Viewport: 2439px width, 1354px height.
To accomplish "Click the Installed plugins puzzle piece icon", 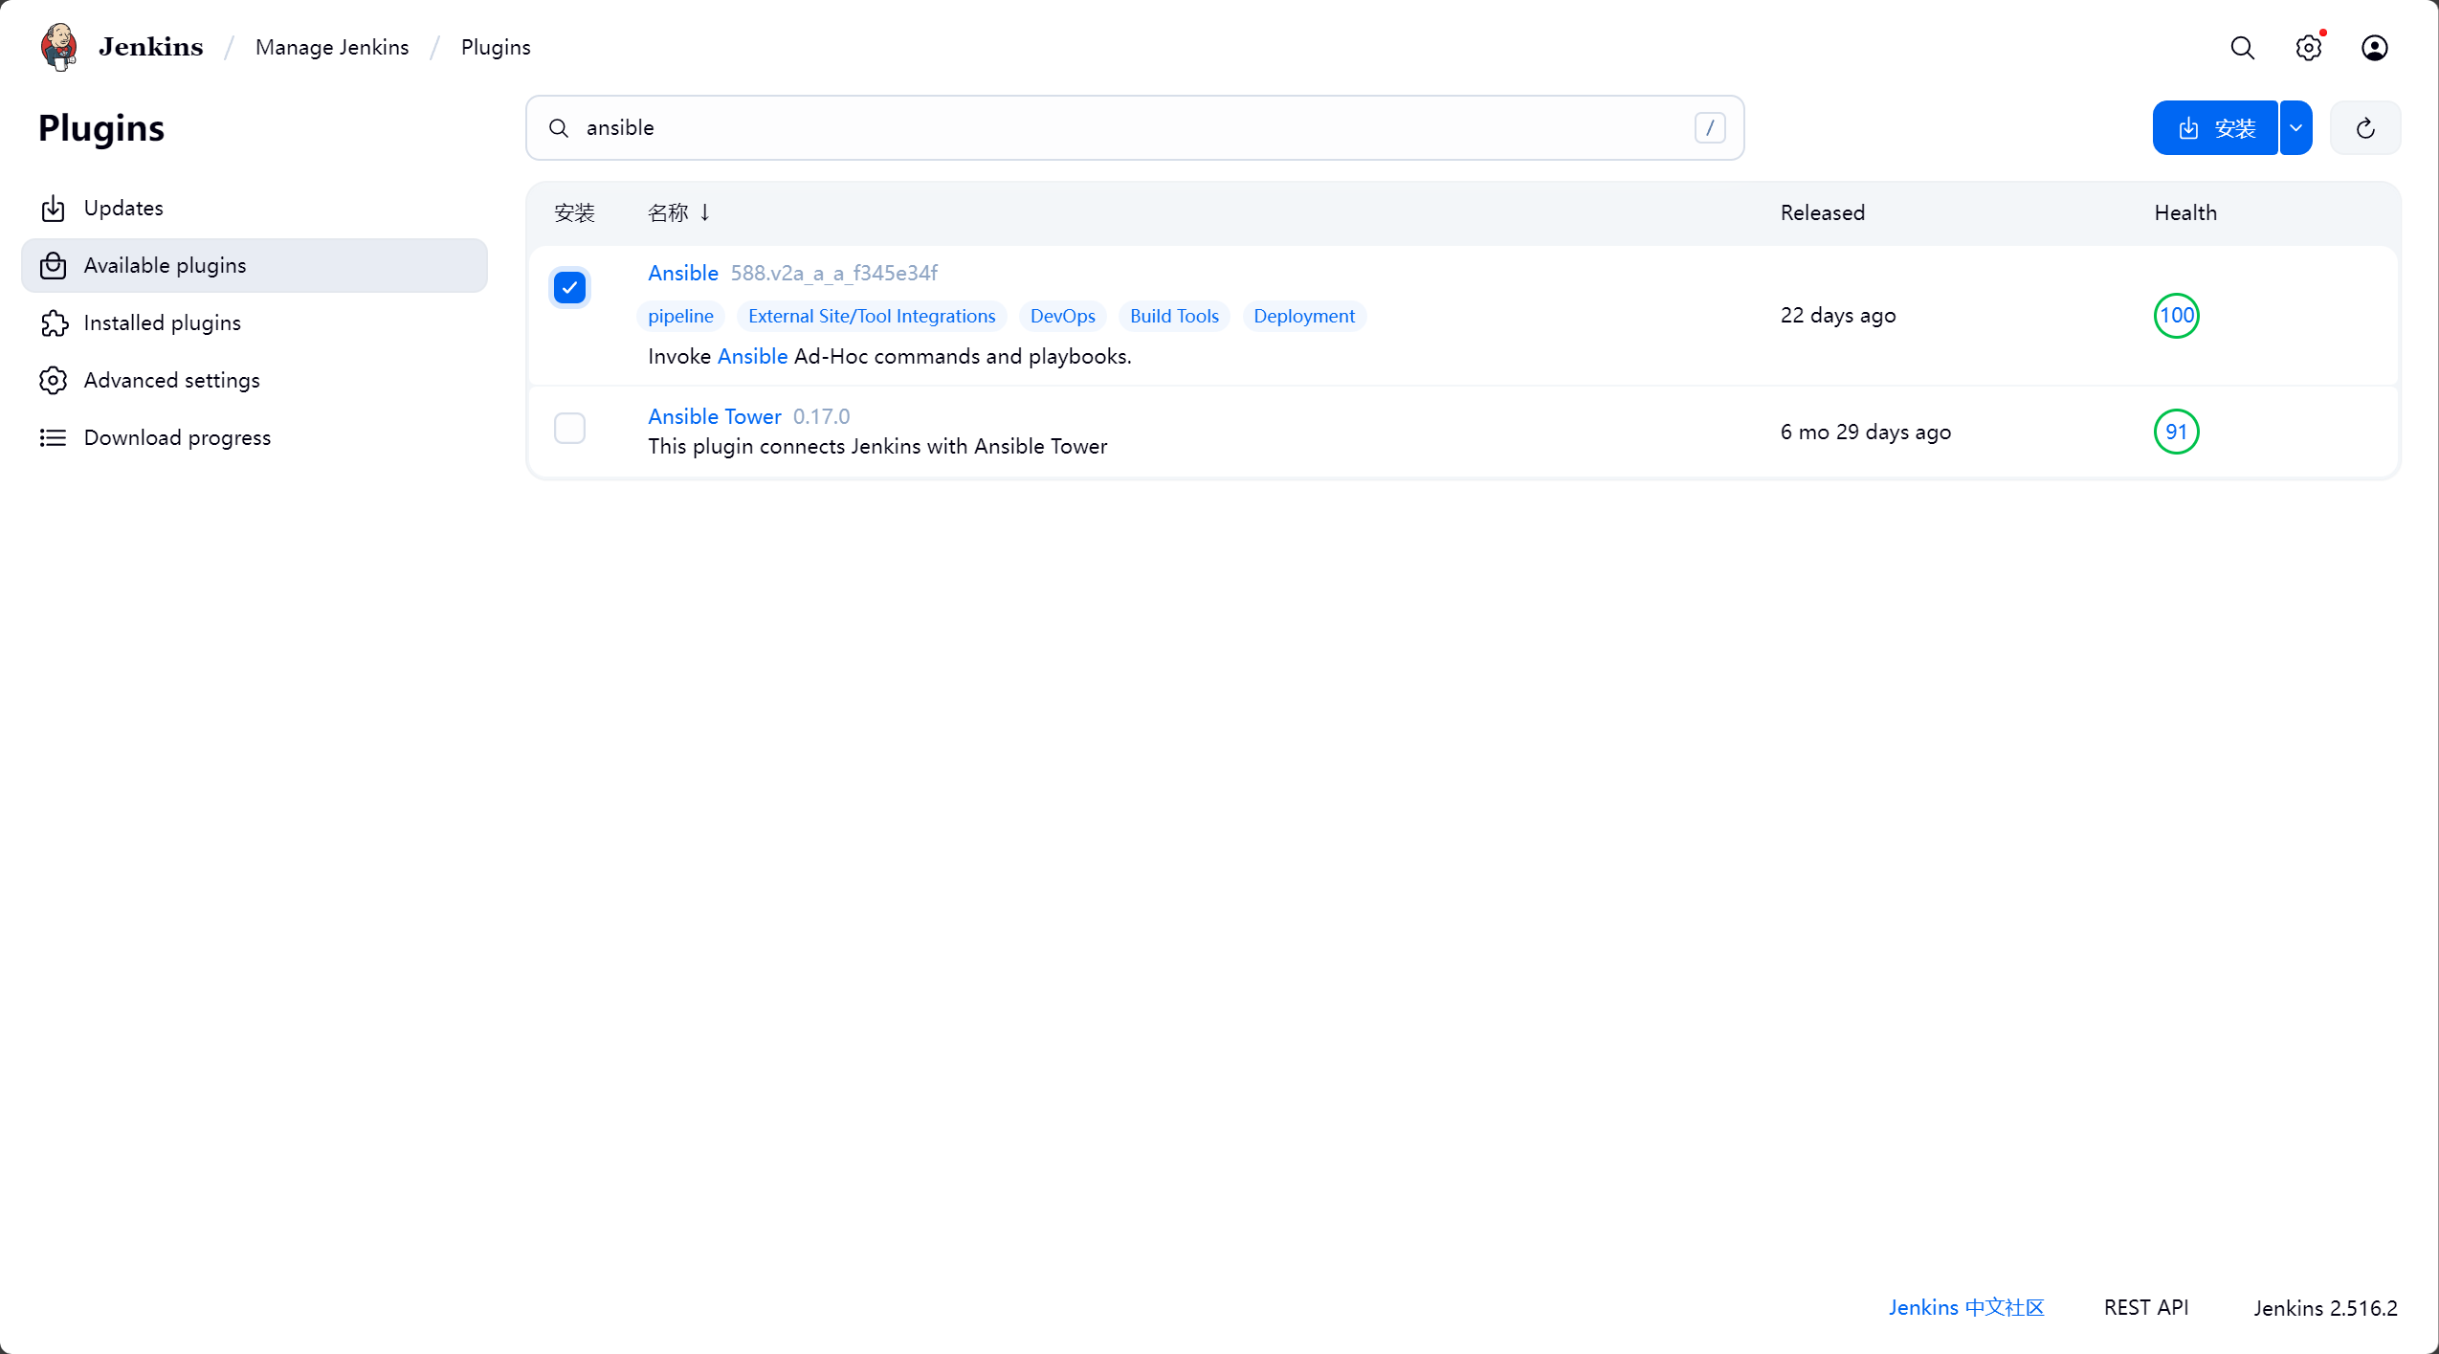I will tap(54, 323).
